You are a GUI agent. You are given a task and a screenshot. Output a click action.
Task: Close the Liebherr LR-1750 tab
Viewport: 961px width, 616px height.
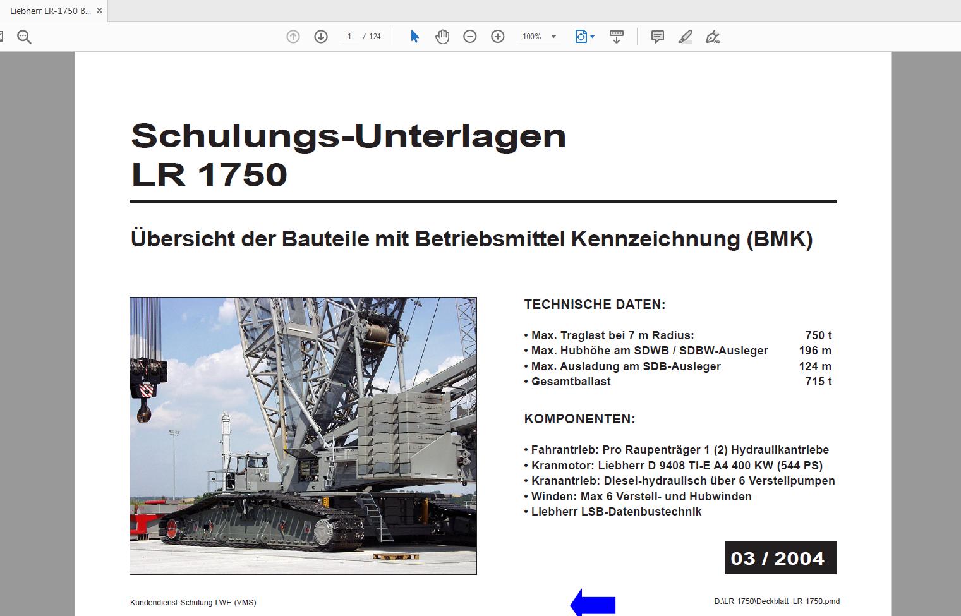coord(99,11)
